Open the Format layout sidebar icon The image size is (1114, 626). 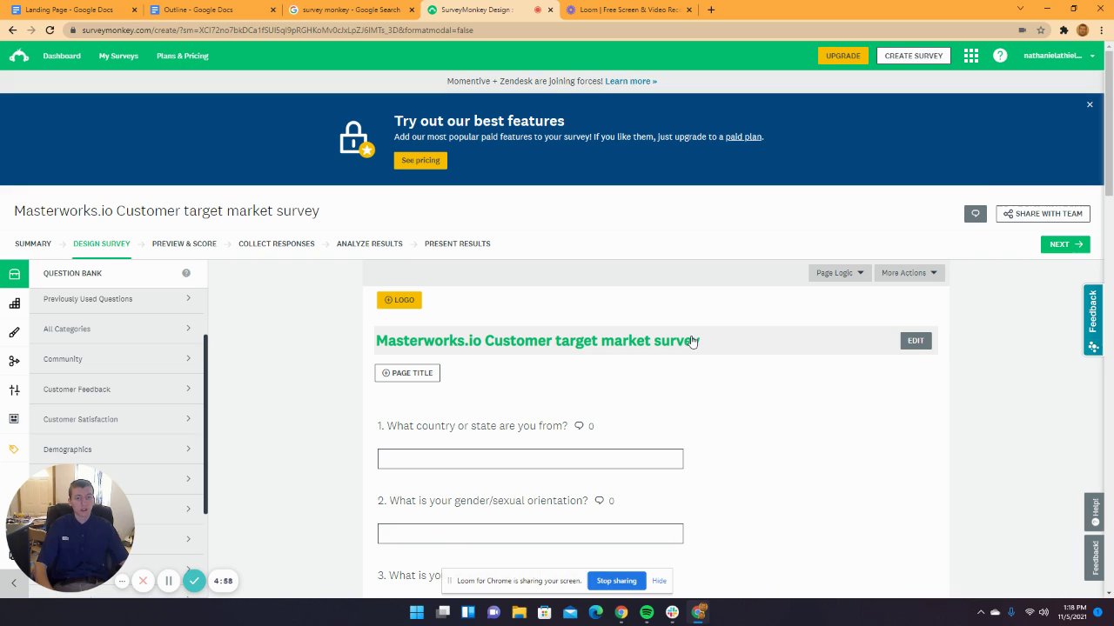14,419
